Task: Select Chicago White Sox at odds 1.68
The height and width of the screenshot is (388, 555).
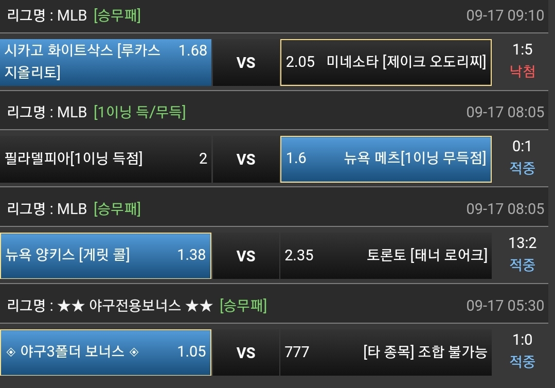Action: tap(105, 62)
